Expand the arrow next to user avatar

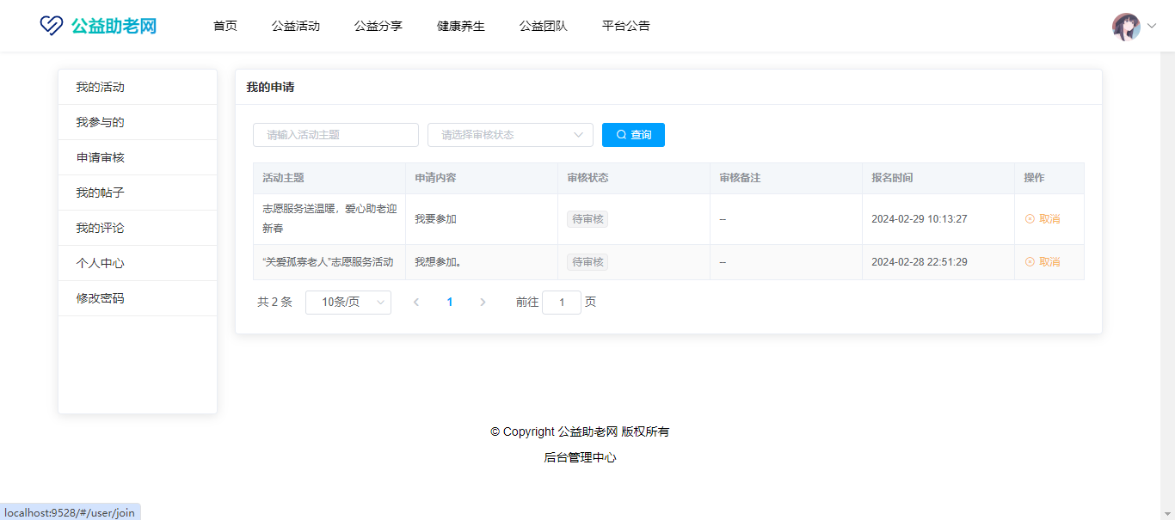point(1152,27)
